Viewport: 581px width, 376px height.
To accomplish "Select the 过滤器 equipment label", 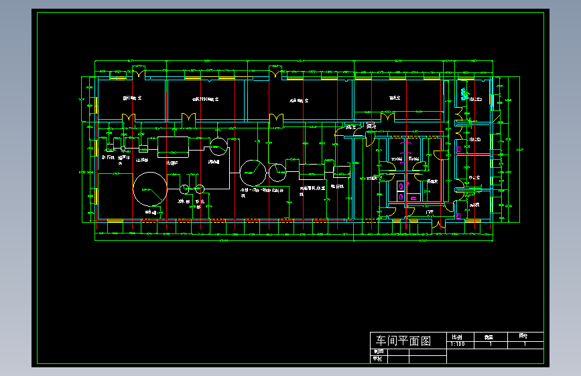I will 142,161.
